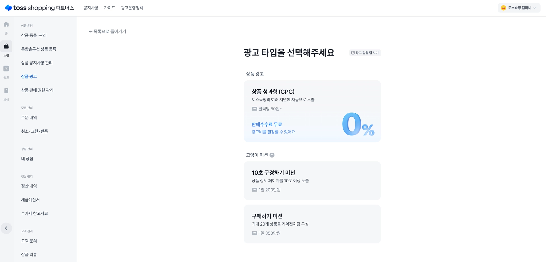Open the 공지사항 top menu

click(91, 8)
